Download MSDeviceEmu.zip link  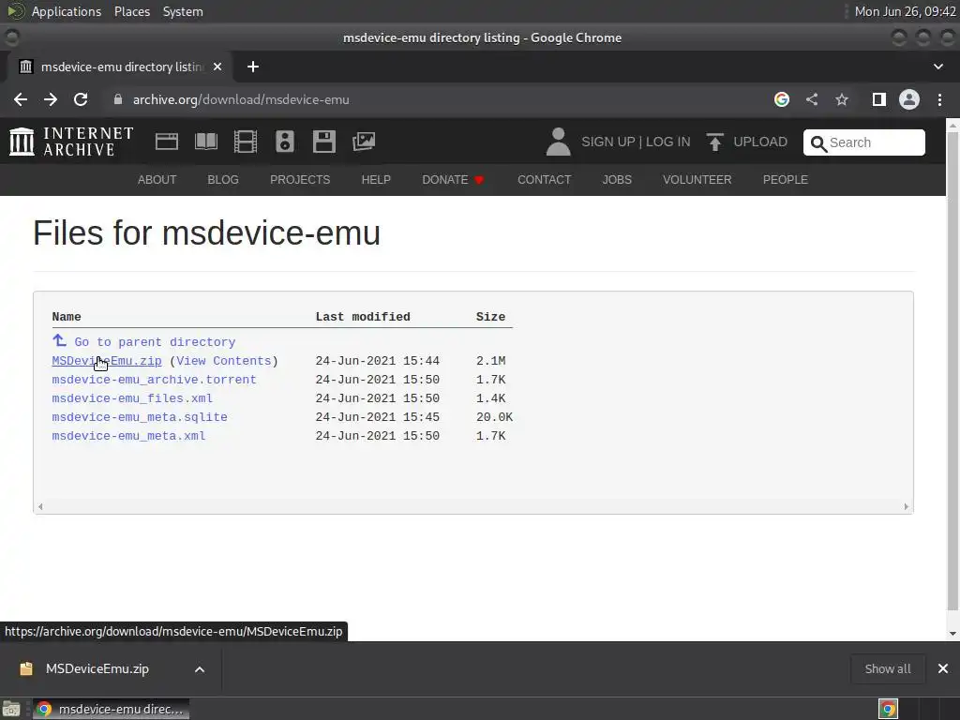107,361
